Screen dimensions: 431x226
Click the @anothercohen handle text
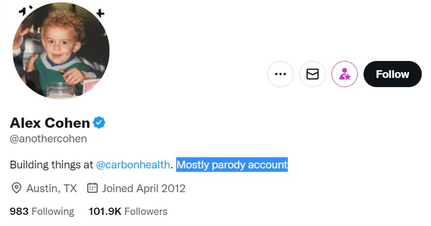(49, 139)
